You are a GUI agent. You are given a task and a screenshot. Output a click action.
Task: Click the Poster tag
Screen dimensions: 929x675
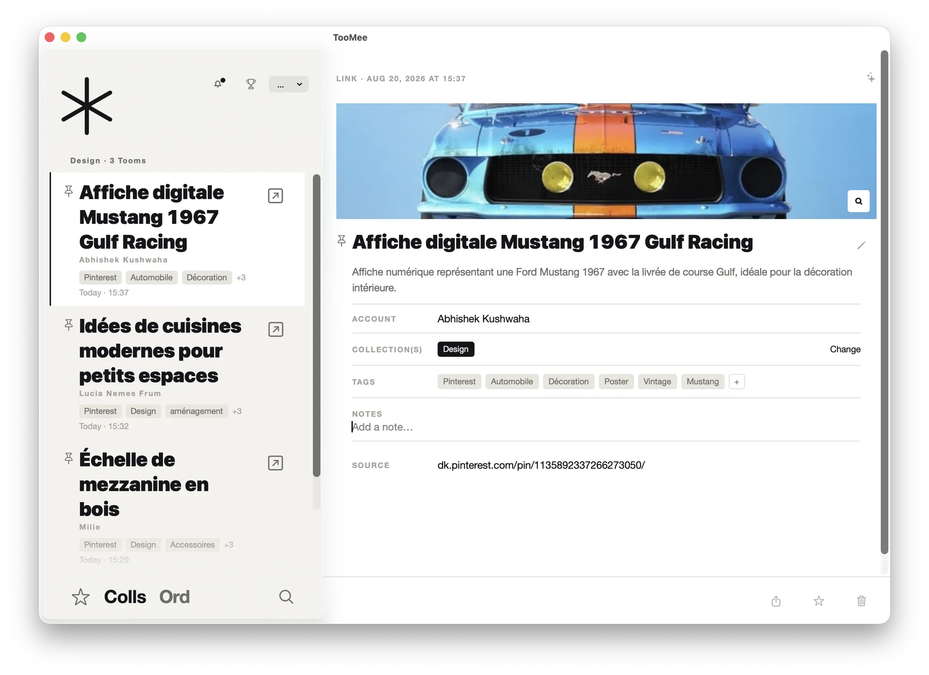coord(616,382)
